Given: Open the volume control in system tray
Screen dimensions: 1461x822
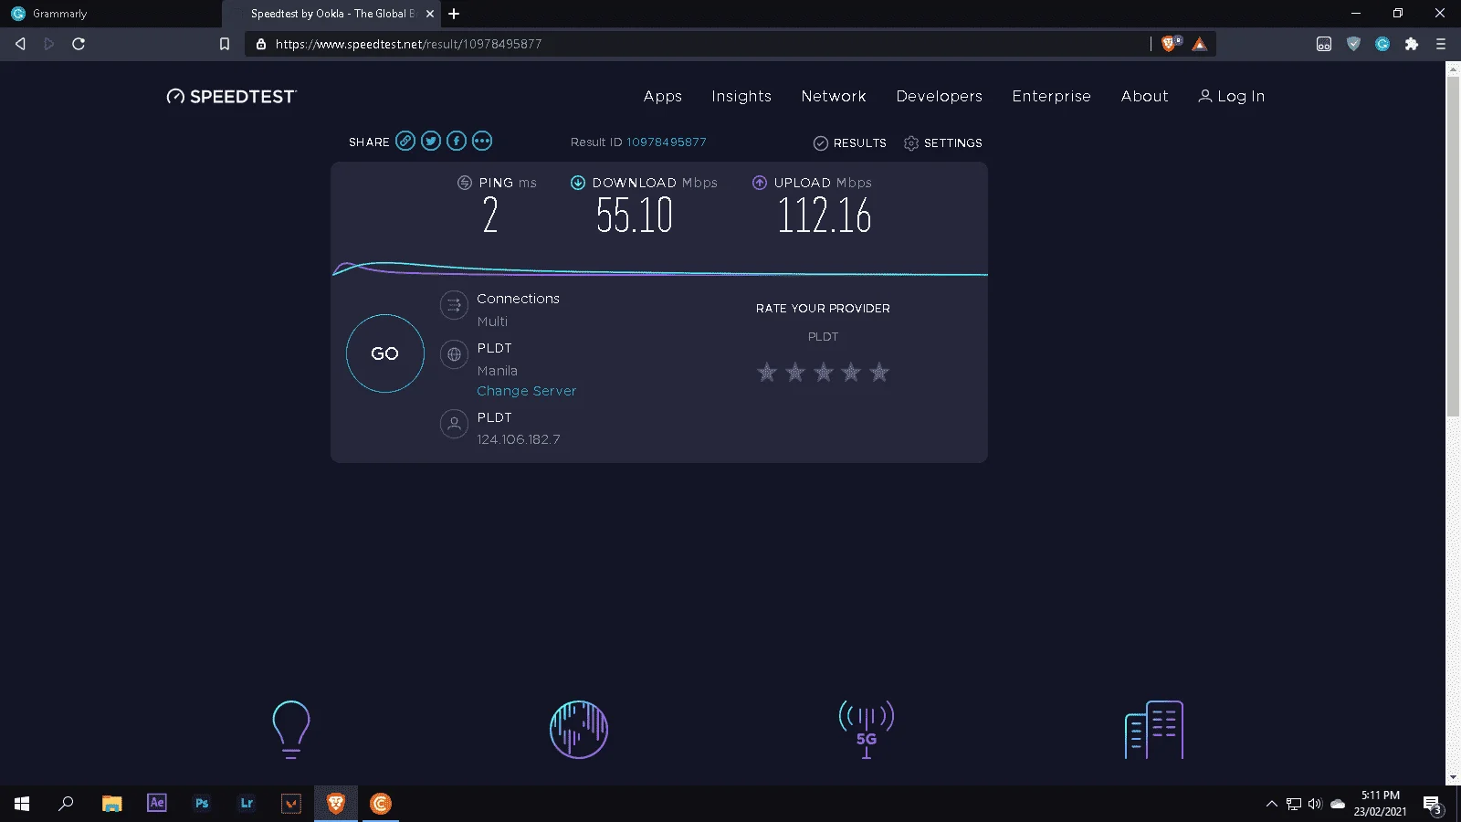Looking at the screenshot, I should point(1315,804).
